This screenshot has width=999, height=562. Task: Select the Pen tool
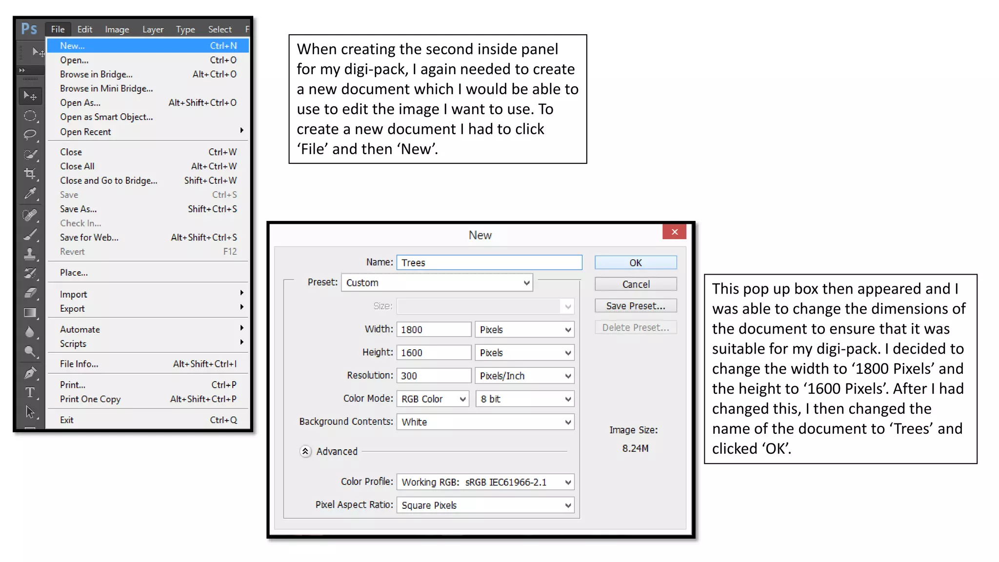[x=30, y=373]
